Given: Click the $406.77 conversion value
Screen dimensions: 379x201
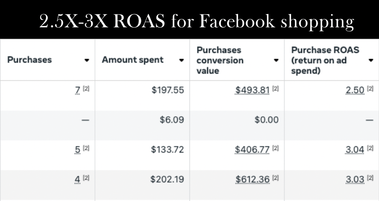Looking at the screenshot, I should pyautogui.click(x=252, y=149).
